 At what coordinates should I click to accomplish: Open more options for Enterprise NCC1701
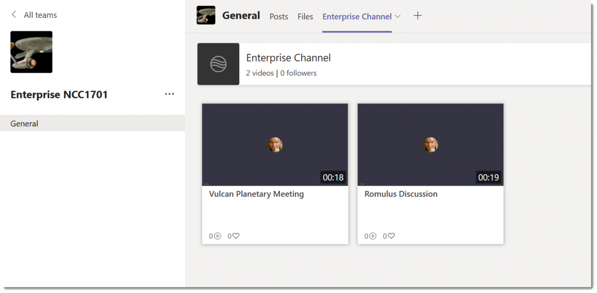click(169, 94)
